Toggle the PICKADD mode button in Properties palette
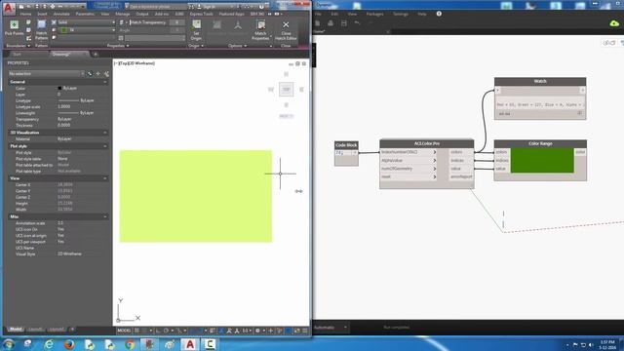This screenshot has height=351, width=624. (x=90, y=74)
